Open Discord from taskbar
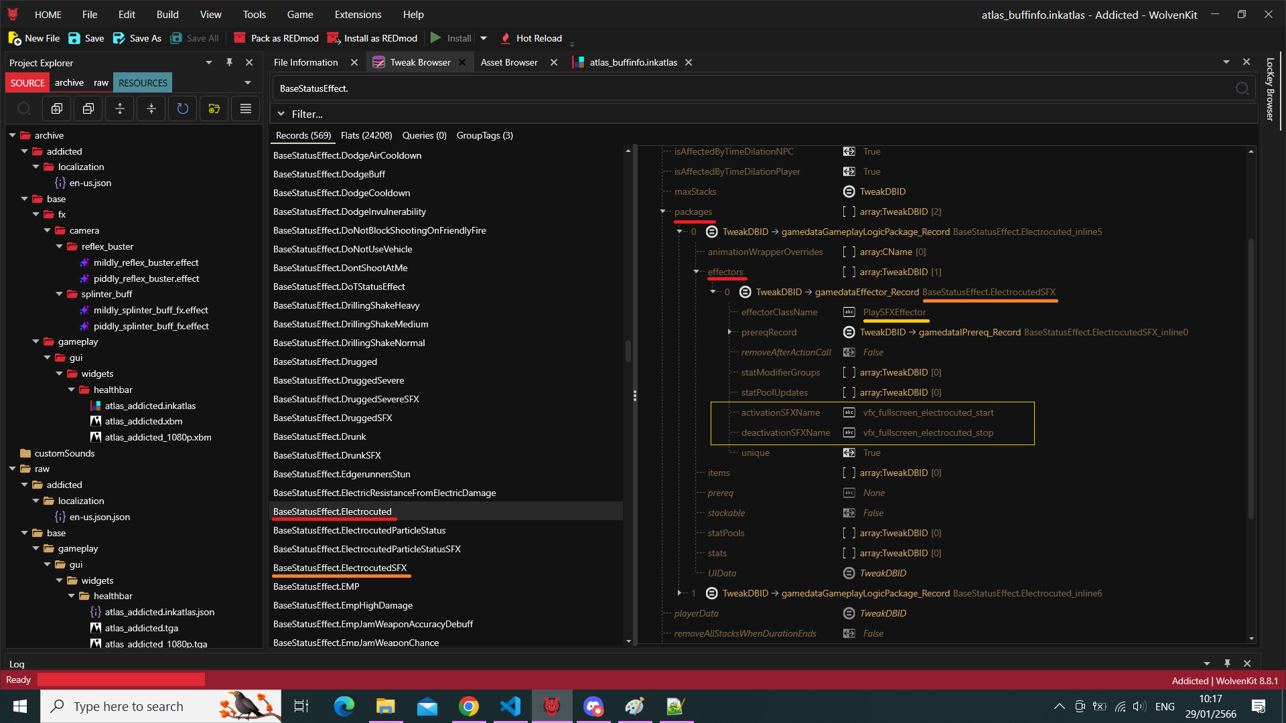This screenshot has height=723, width=1286. (593, 706)
